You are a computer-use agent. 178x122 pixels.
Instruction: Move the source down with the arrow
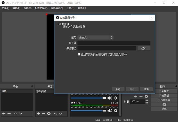(61, 113)
